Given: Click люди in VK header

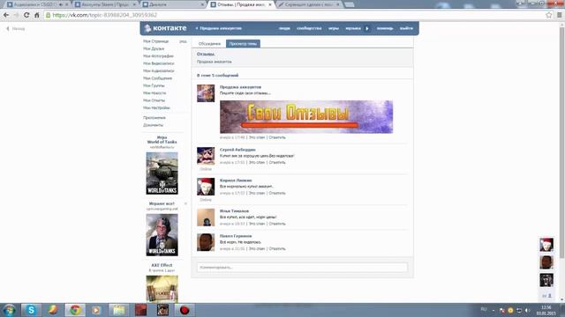Looking at the screenshot, I should pyautogui.click(x=284, y=28).
